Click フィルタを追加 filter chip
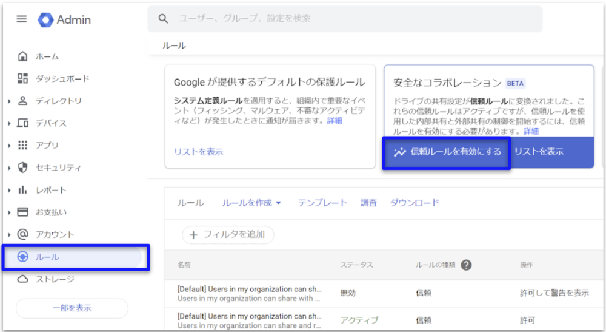 click(x=228, y=234)
